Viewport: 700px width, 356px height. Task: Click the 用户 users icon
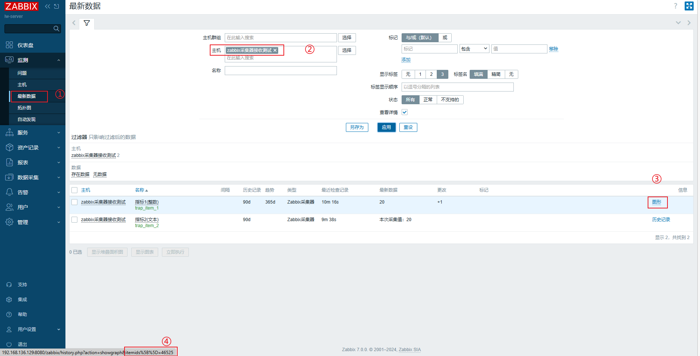[9, 207]
